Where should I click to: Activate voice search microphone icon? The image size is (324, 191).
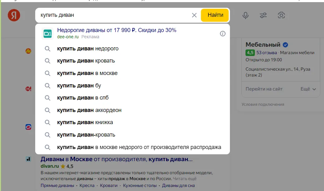click(245, 15)
